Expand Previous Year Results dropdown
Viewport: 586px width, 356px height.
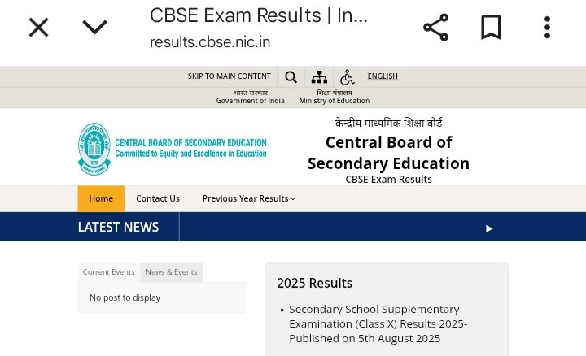point(249,198)
